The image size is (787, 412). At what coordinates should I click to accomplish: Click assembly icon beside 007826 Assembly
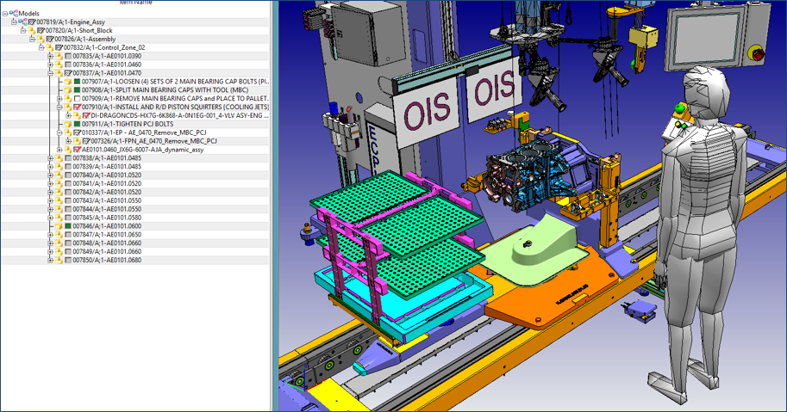(x=41, y=39)
